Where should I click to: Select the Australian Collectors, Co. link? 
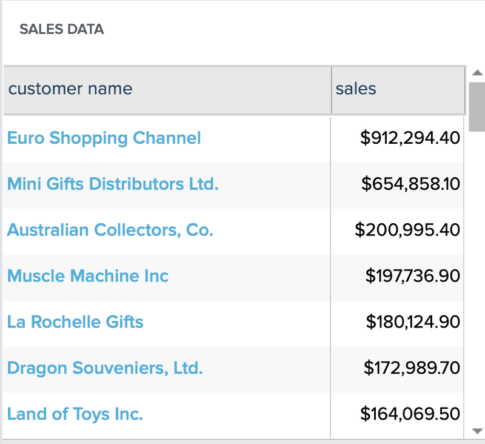pyautogui.click(x=110, y=230)
